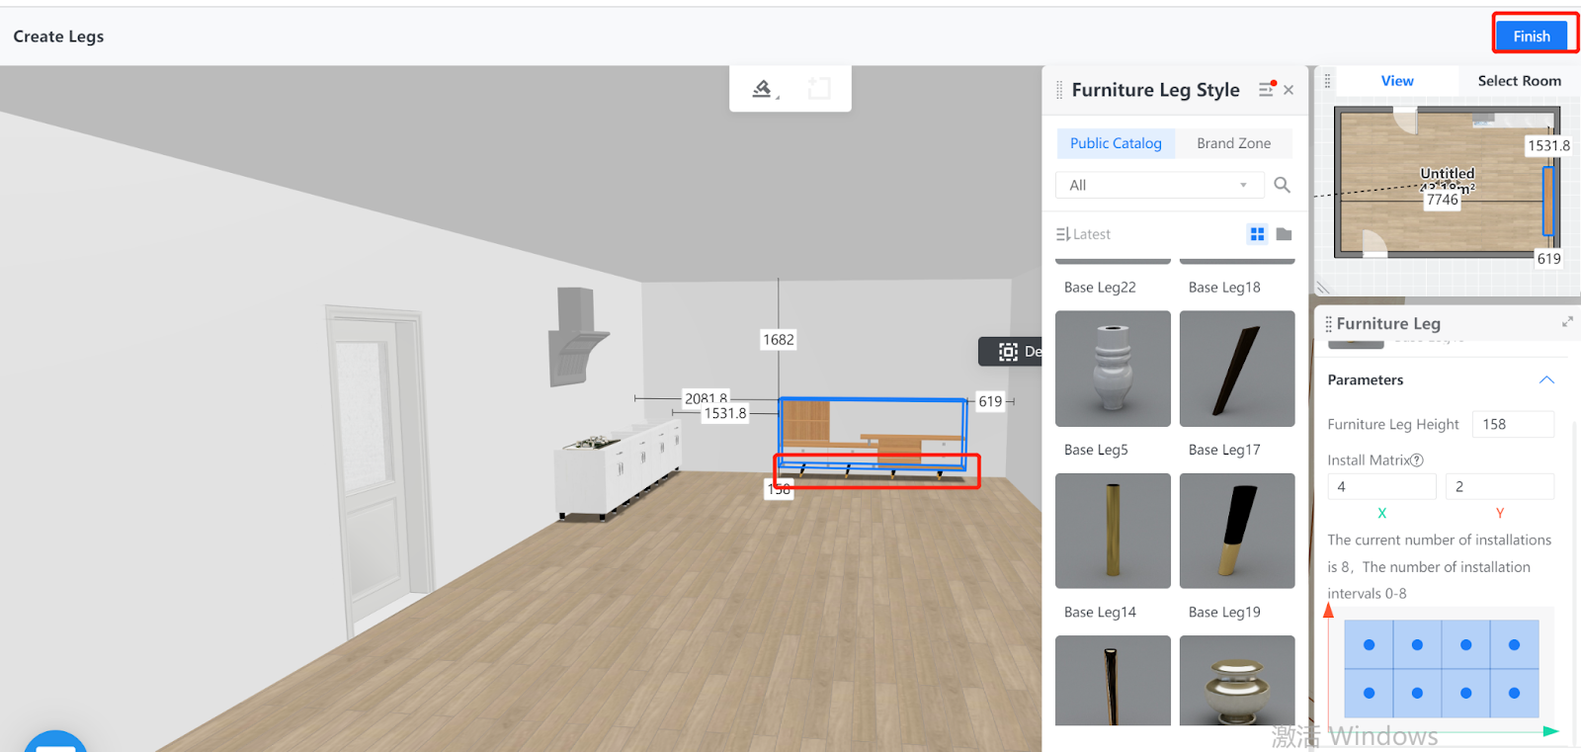Choose the silver bun foot leg thumbnail
Viewport: 1581px width, 752px height.
pos(1237,681)
